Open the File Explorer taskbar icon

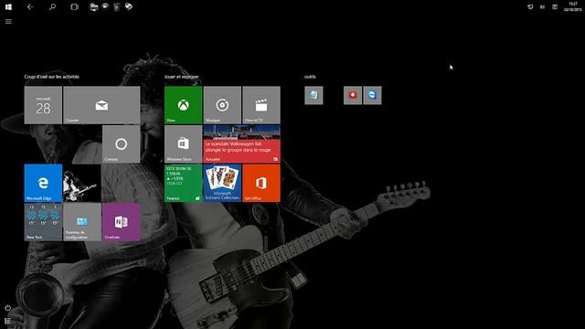tap(93, 6)
